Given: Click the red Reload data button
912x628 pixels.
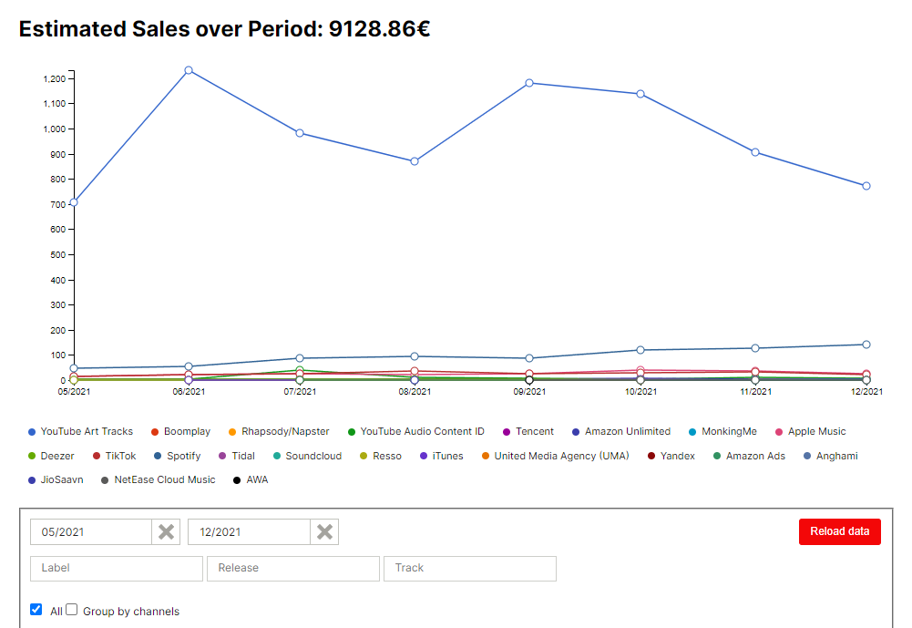Looking at the screenshot, I should (839, 531).
